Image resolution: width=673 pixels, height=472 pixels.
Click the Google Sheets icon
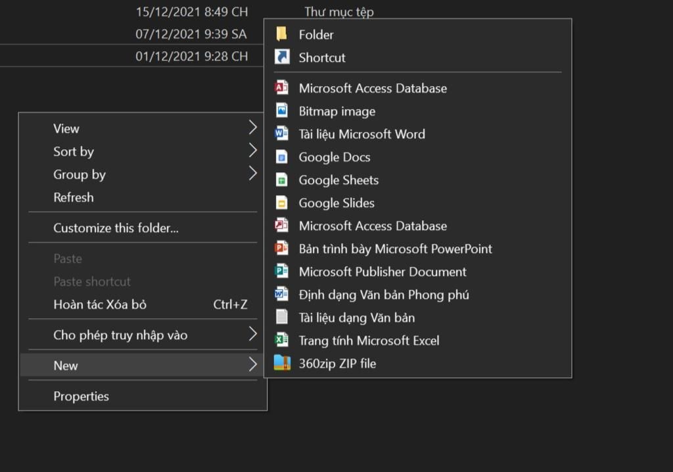(x=282, y=180)
